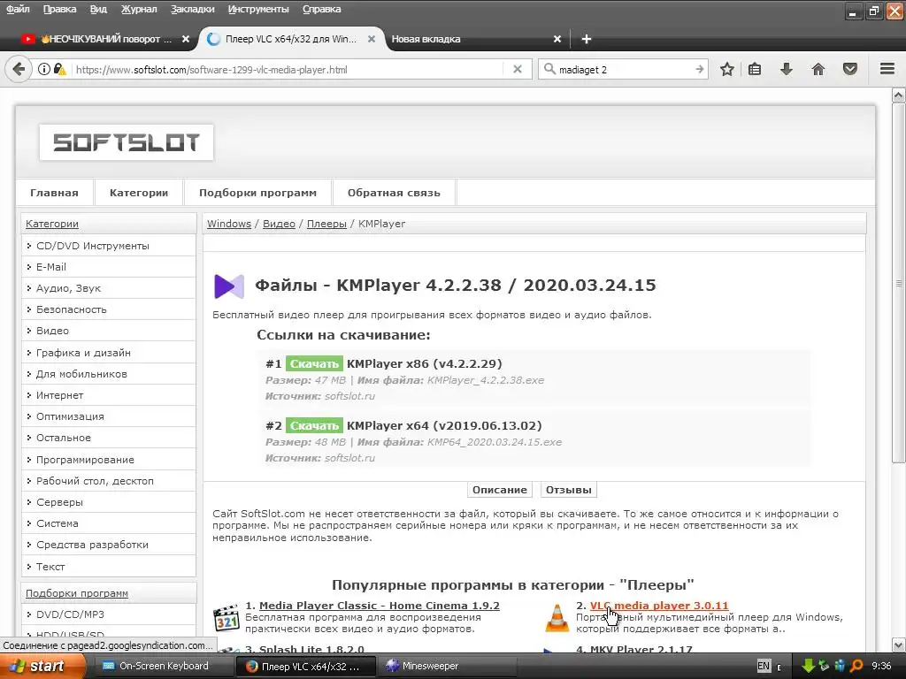
Task: Follow the Windows breadcrumb link
Action: pos(229,224)
